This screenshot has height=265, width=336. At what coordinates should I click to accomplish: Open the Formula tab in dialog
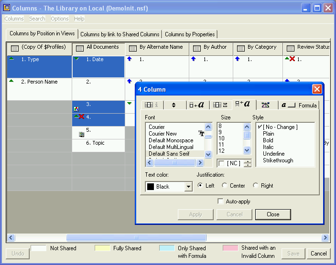pos(299,106)
